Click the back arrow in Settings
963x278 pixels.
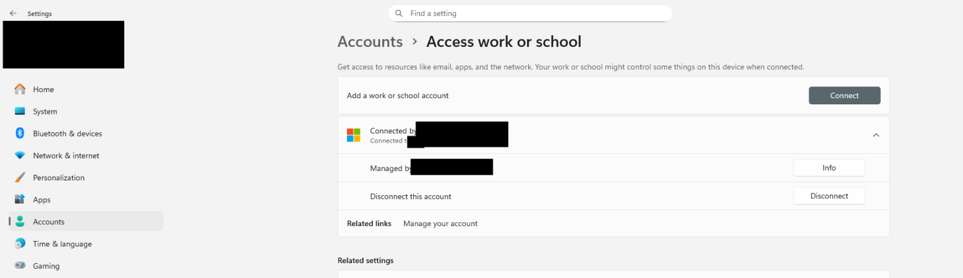point(13,13)
